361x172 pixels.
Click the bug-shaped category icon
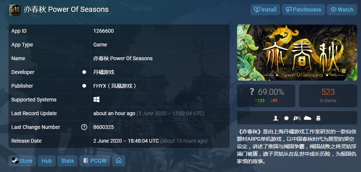coord(318,118)
